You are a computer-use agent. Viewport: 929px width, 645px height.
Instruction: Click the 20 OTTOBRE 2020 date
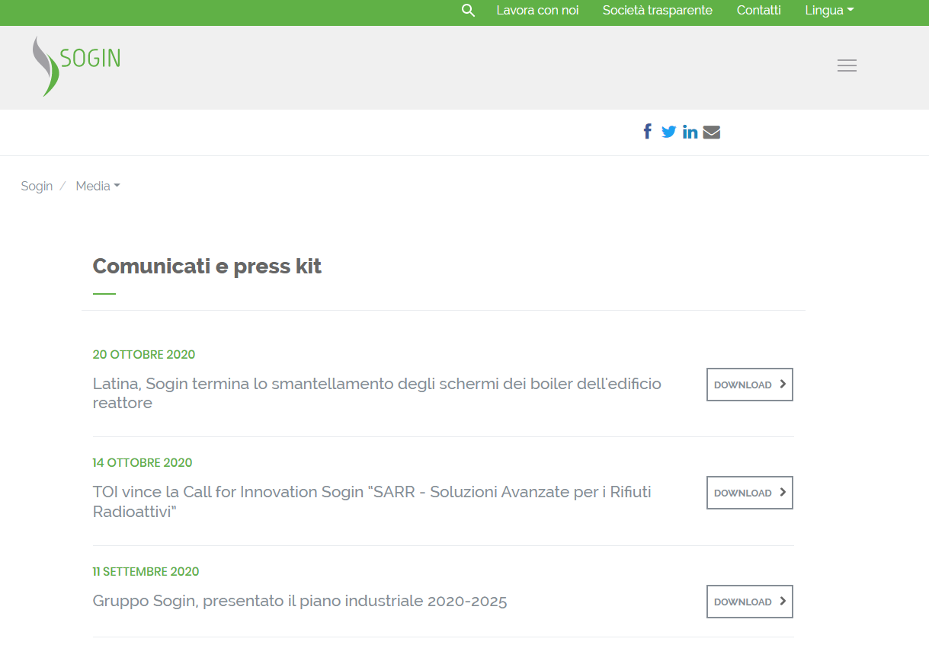pos(144,354)
